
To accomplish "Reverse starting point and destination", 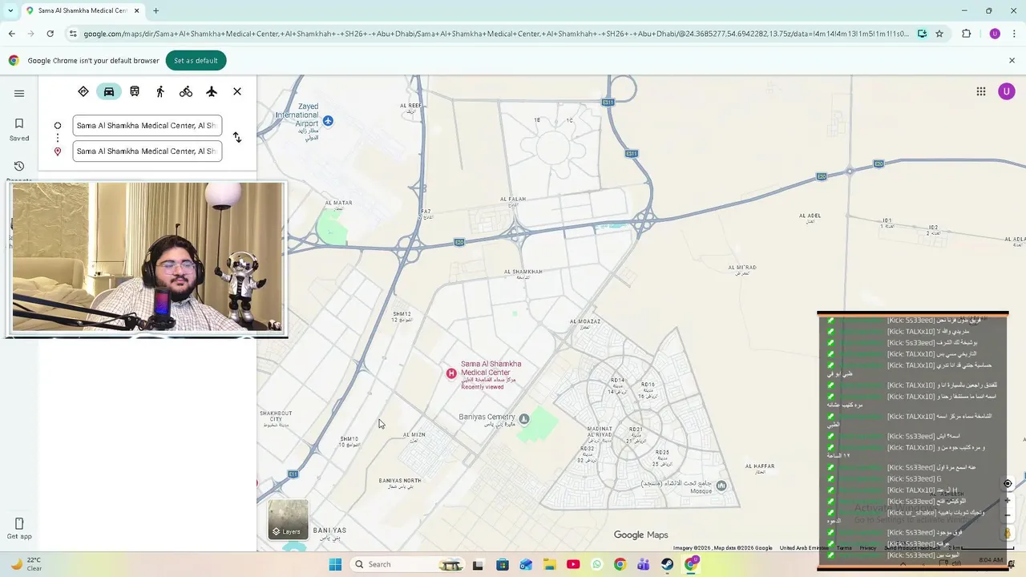I will pyautogui.click(x=237, y=138).
